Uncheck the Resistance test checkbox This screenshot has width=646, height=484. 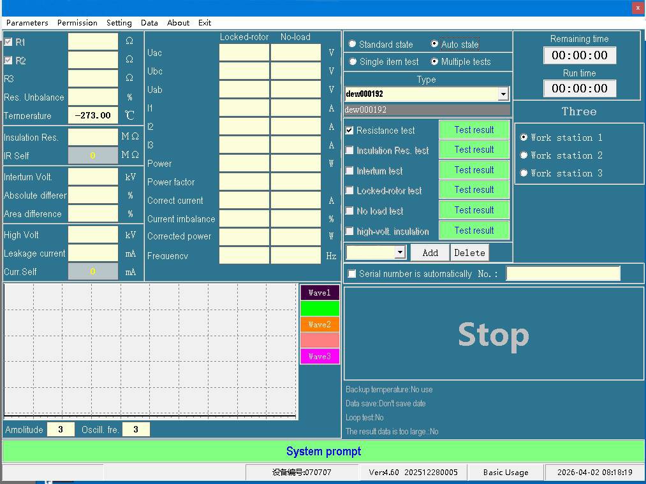(x=349, y=130)
